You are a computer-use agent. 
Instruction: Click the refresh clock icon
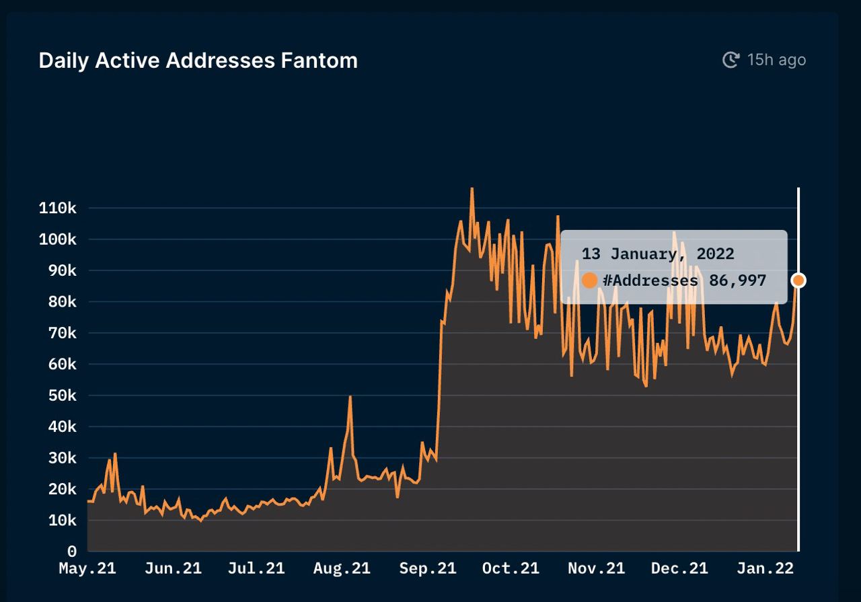point(731,60)
